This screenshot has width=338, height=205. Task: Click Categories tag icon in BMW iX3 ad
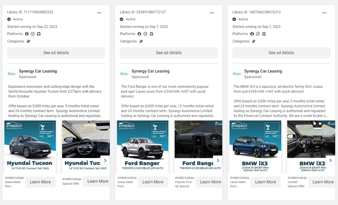pyautogui.click(x=253, y=41)
